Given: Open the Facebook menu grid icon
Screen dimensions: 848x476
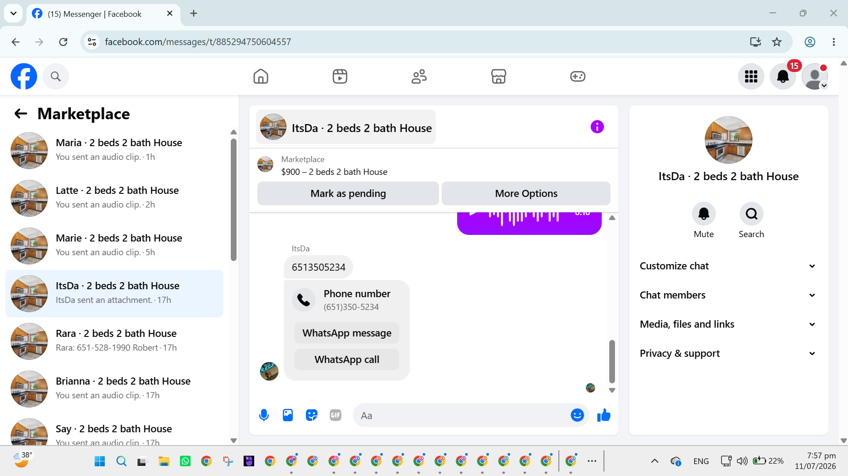Looking at the screenshot, I should click(751, 76).
